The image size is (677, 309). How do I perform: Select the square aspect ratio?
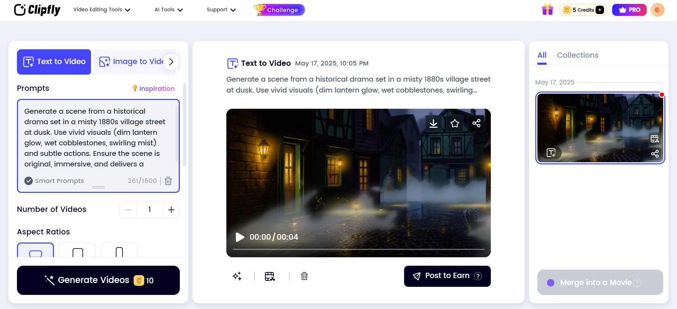77,250
